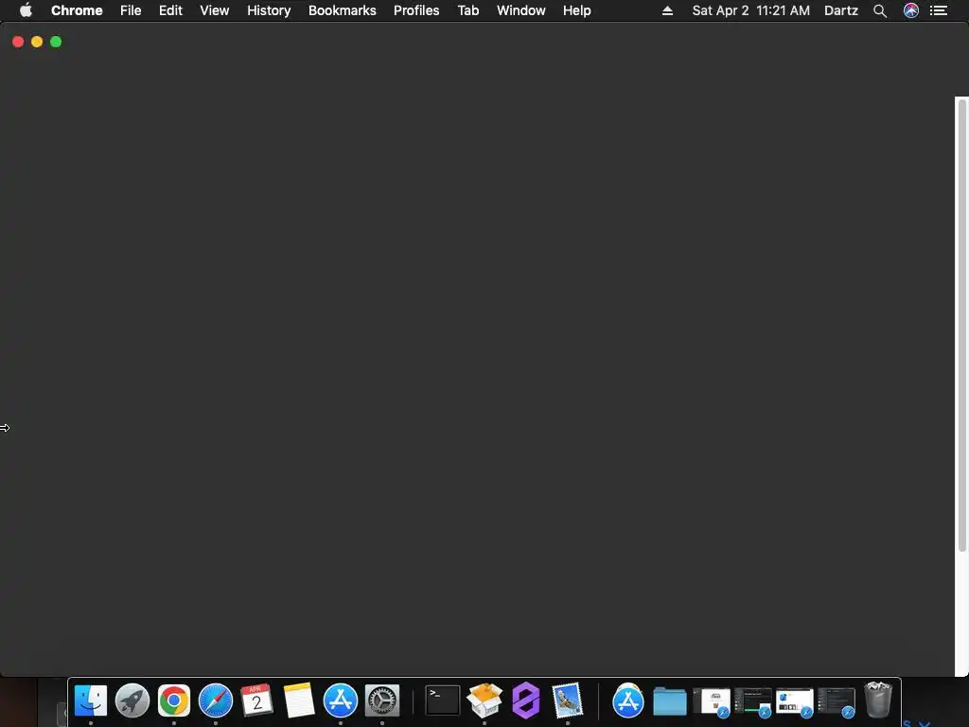Open the purple hexagon app icon

(x=526, y=701)
